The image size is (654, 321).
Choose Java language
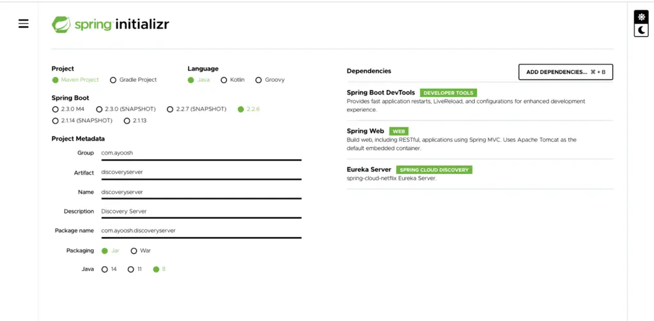(x=199, y=80)
